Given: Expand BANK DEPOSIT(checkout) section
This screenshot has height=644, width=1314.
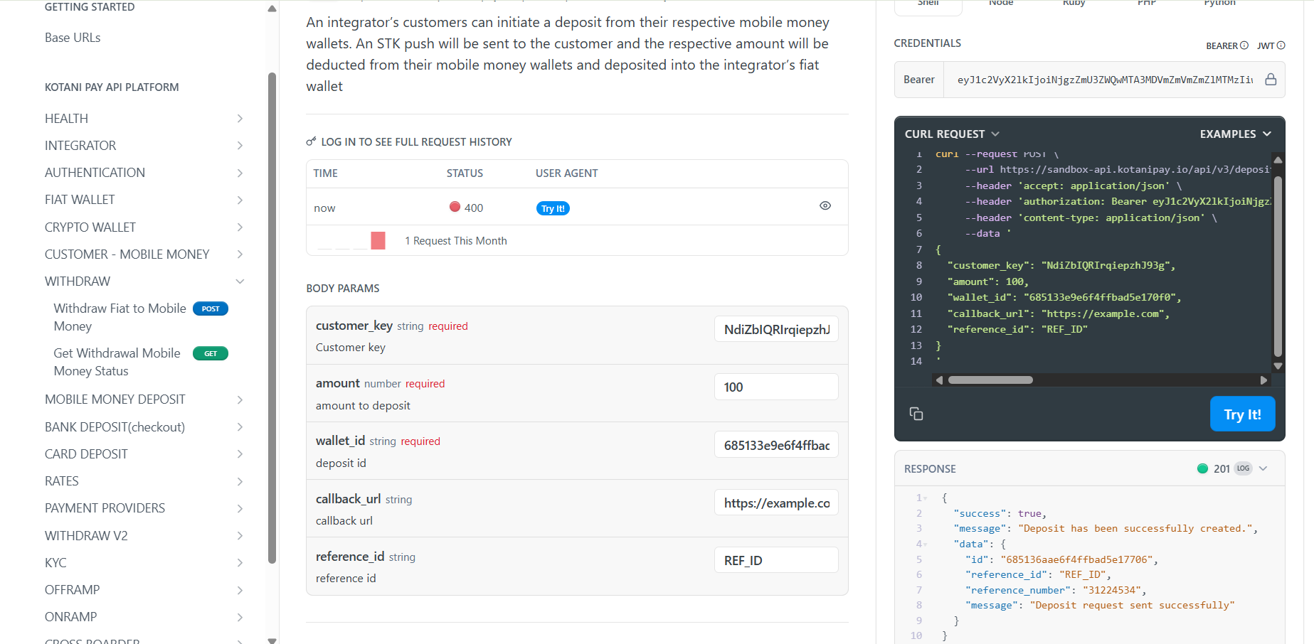Looking at the screenshot, I should click(x=240, y=427).
